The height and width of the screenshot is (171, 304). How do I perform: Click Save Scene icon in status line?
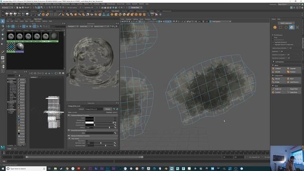tap(23, 8)
